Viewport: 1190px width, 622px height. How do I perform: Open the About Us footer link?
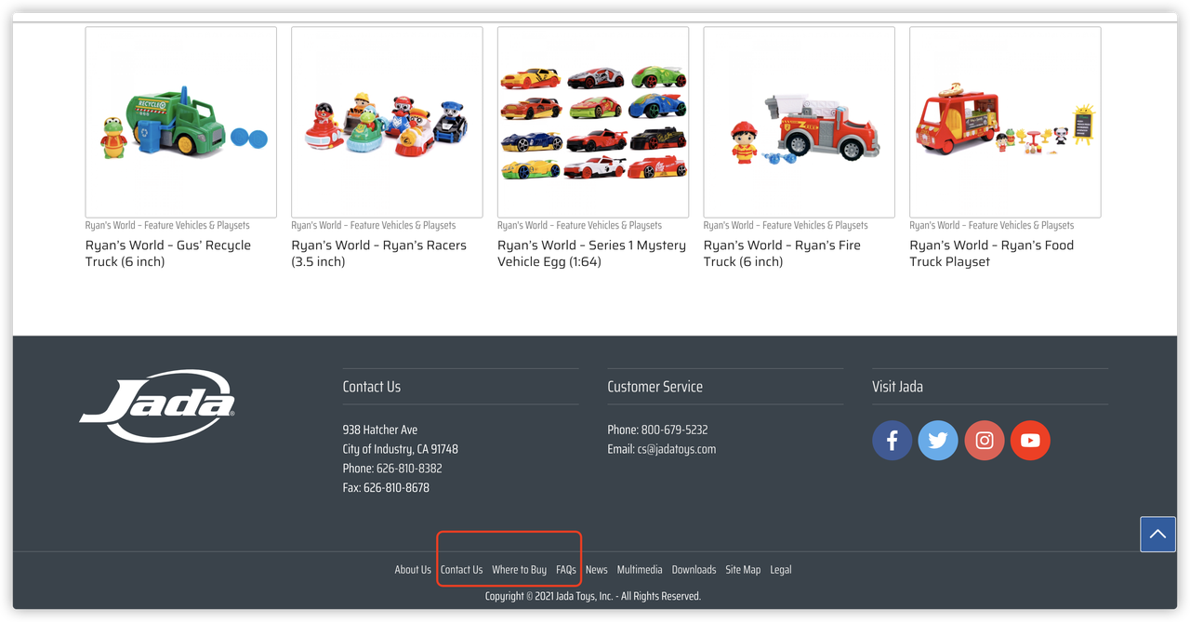[x=413, y=570]
